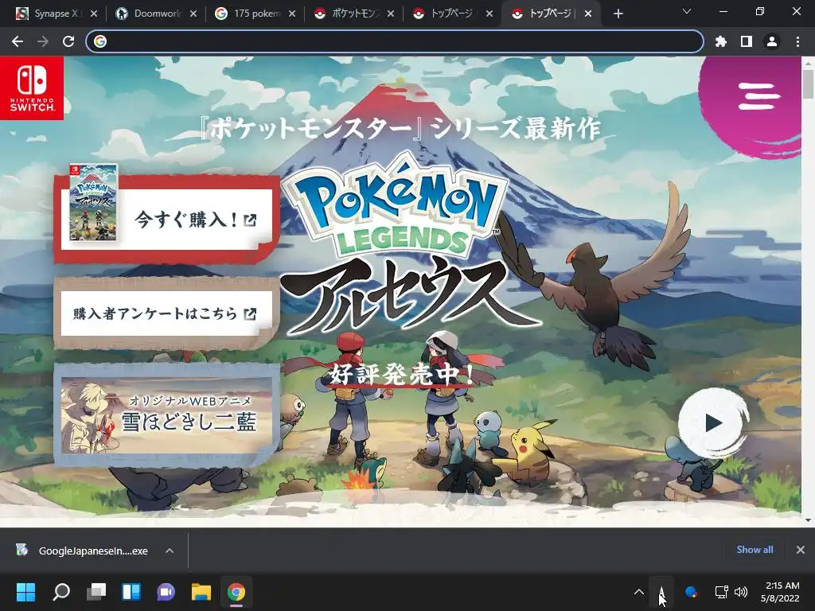This screenshot has height=611, width=815.
Task: Reload the current page
Action: pyautogui.click(x=68, y=41)
